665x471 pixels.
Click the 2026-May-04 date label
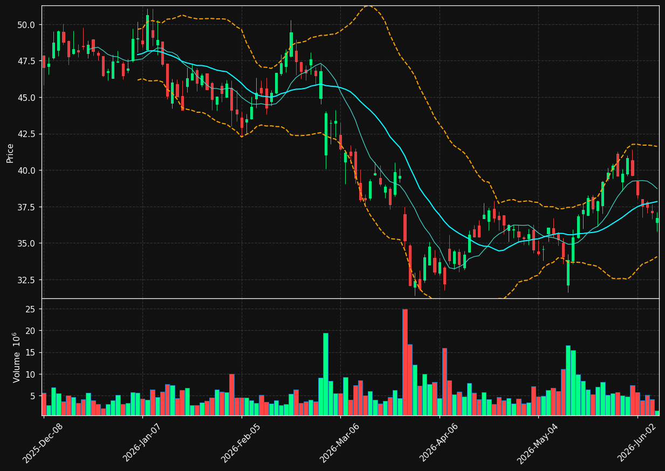(538, 443)
